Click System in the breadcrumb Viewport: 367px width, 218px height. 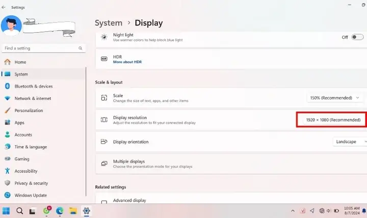[109, 23]
